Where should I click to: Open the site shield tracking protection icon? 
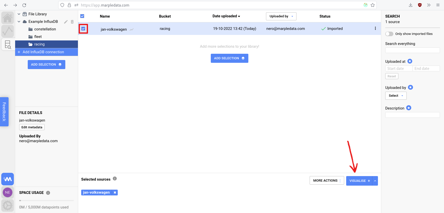tap(62, 5)
